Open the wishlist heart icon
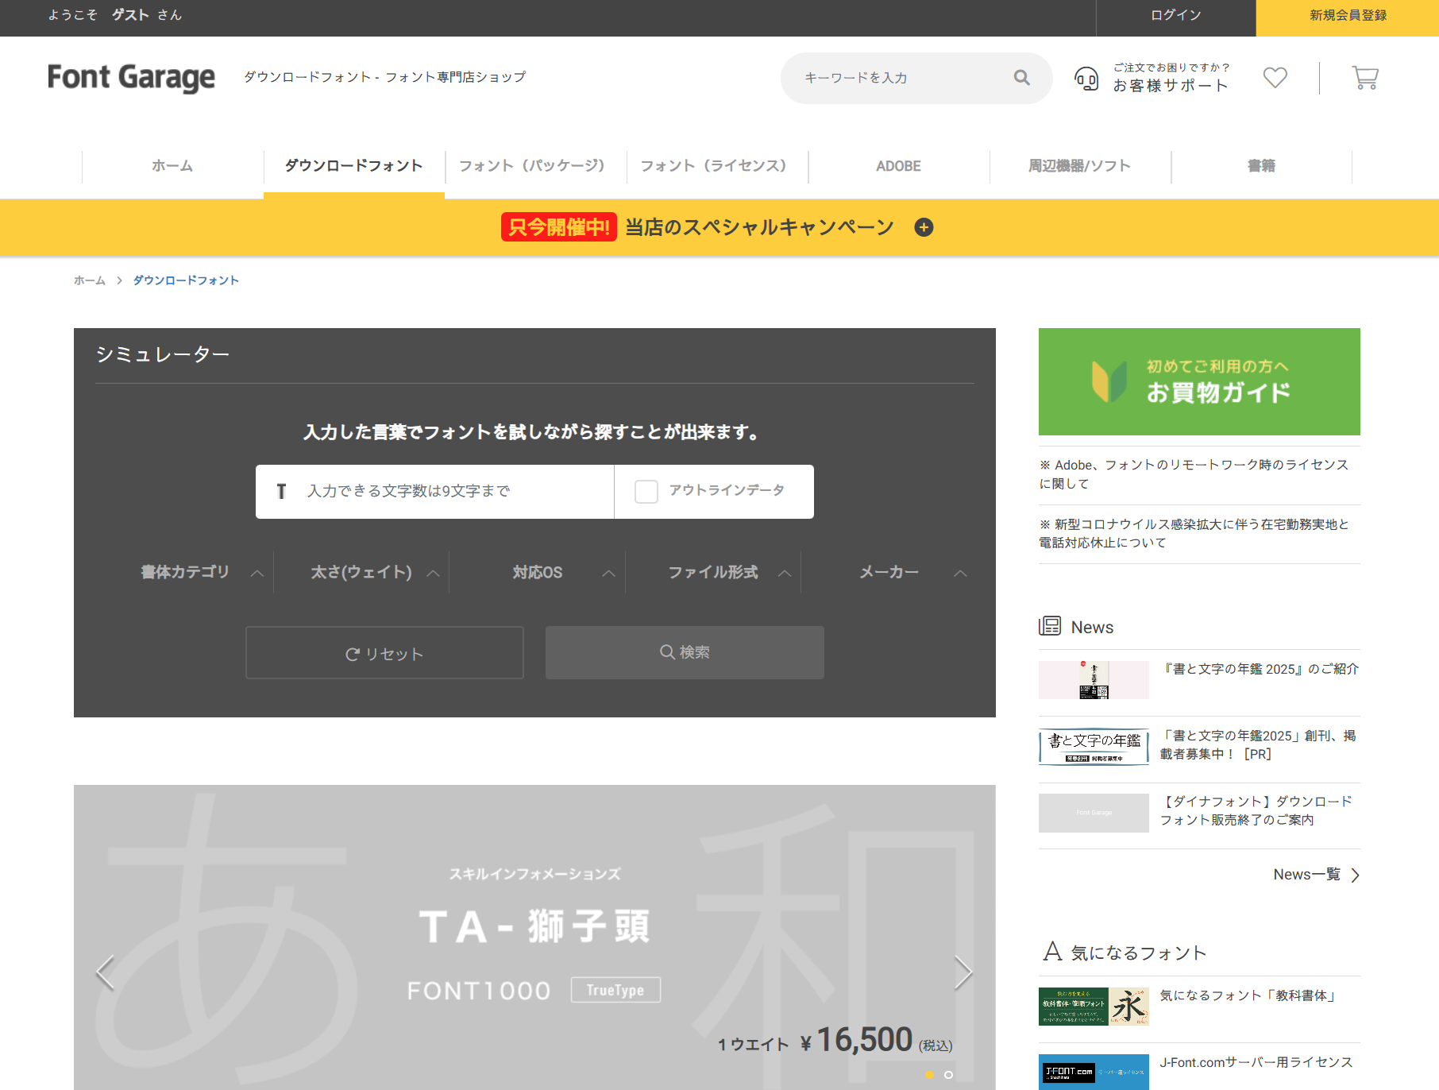Image resolution: width=1439 pixels, height=1090 pixels. coord(1275,78)
